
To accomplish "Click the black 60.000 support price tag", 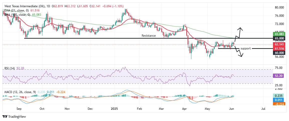I will (279, 52).
